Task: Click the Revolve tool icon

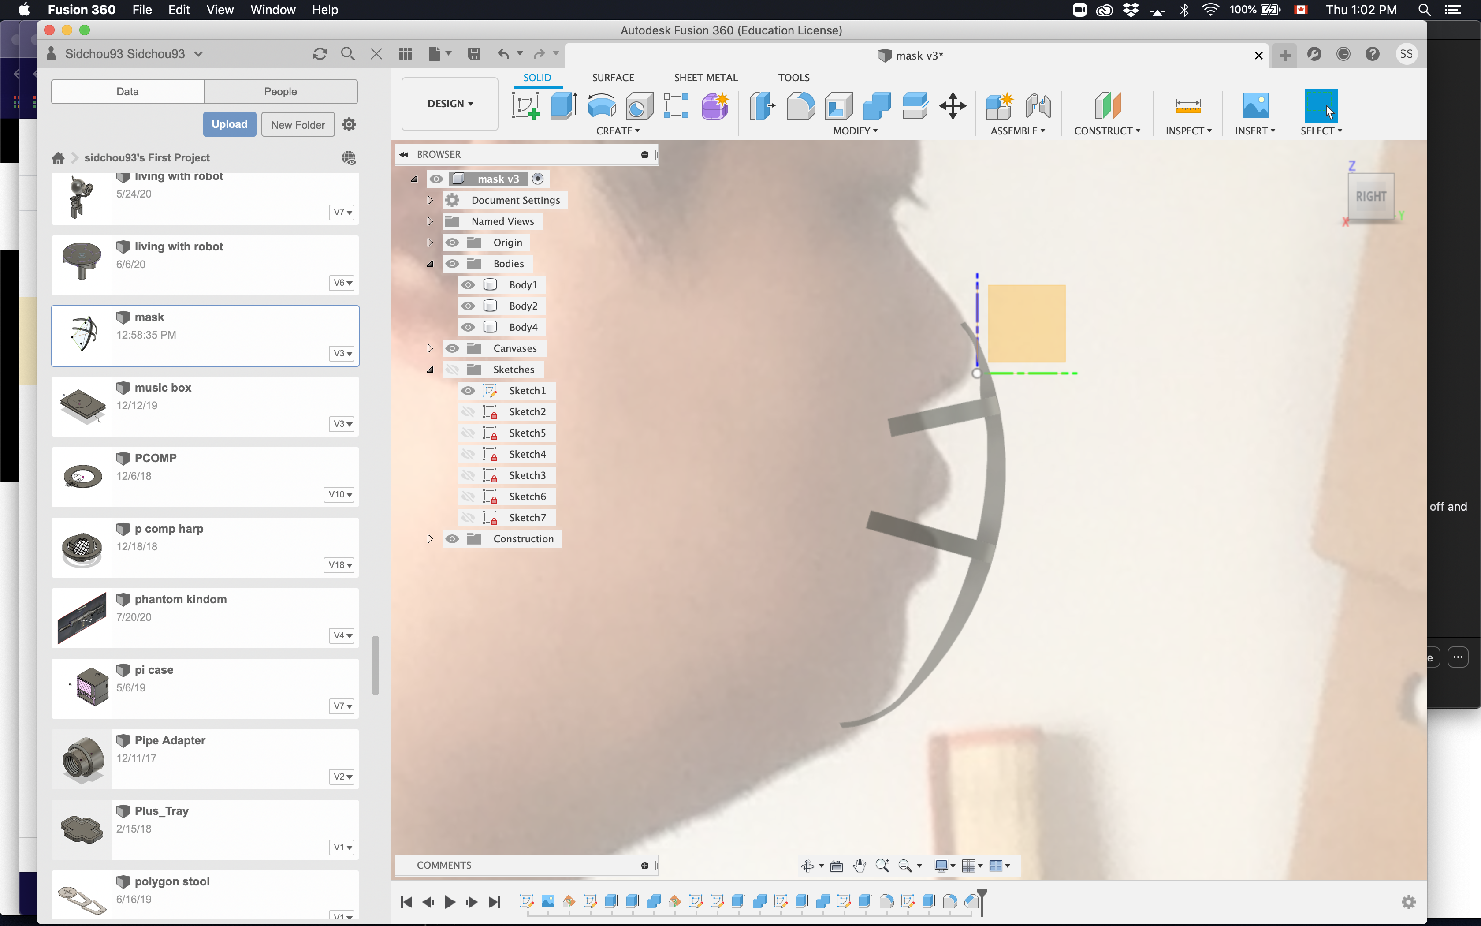Action: click(601, 104)
